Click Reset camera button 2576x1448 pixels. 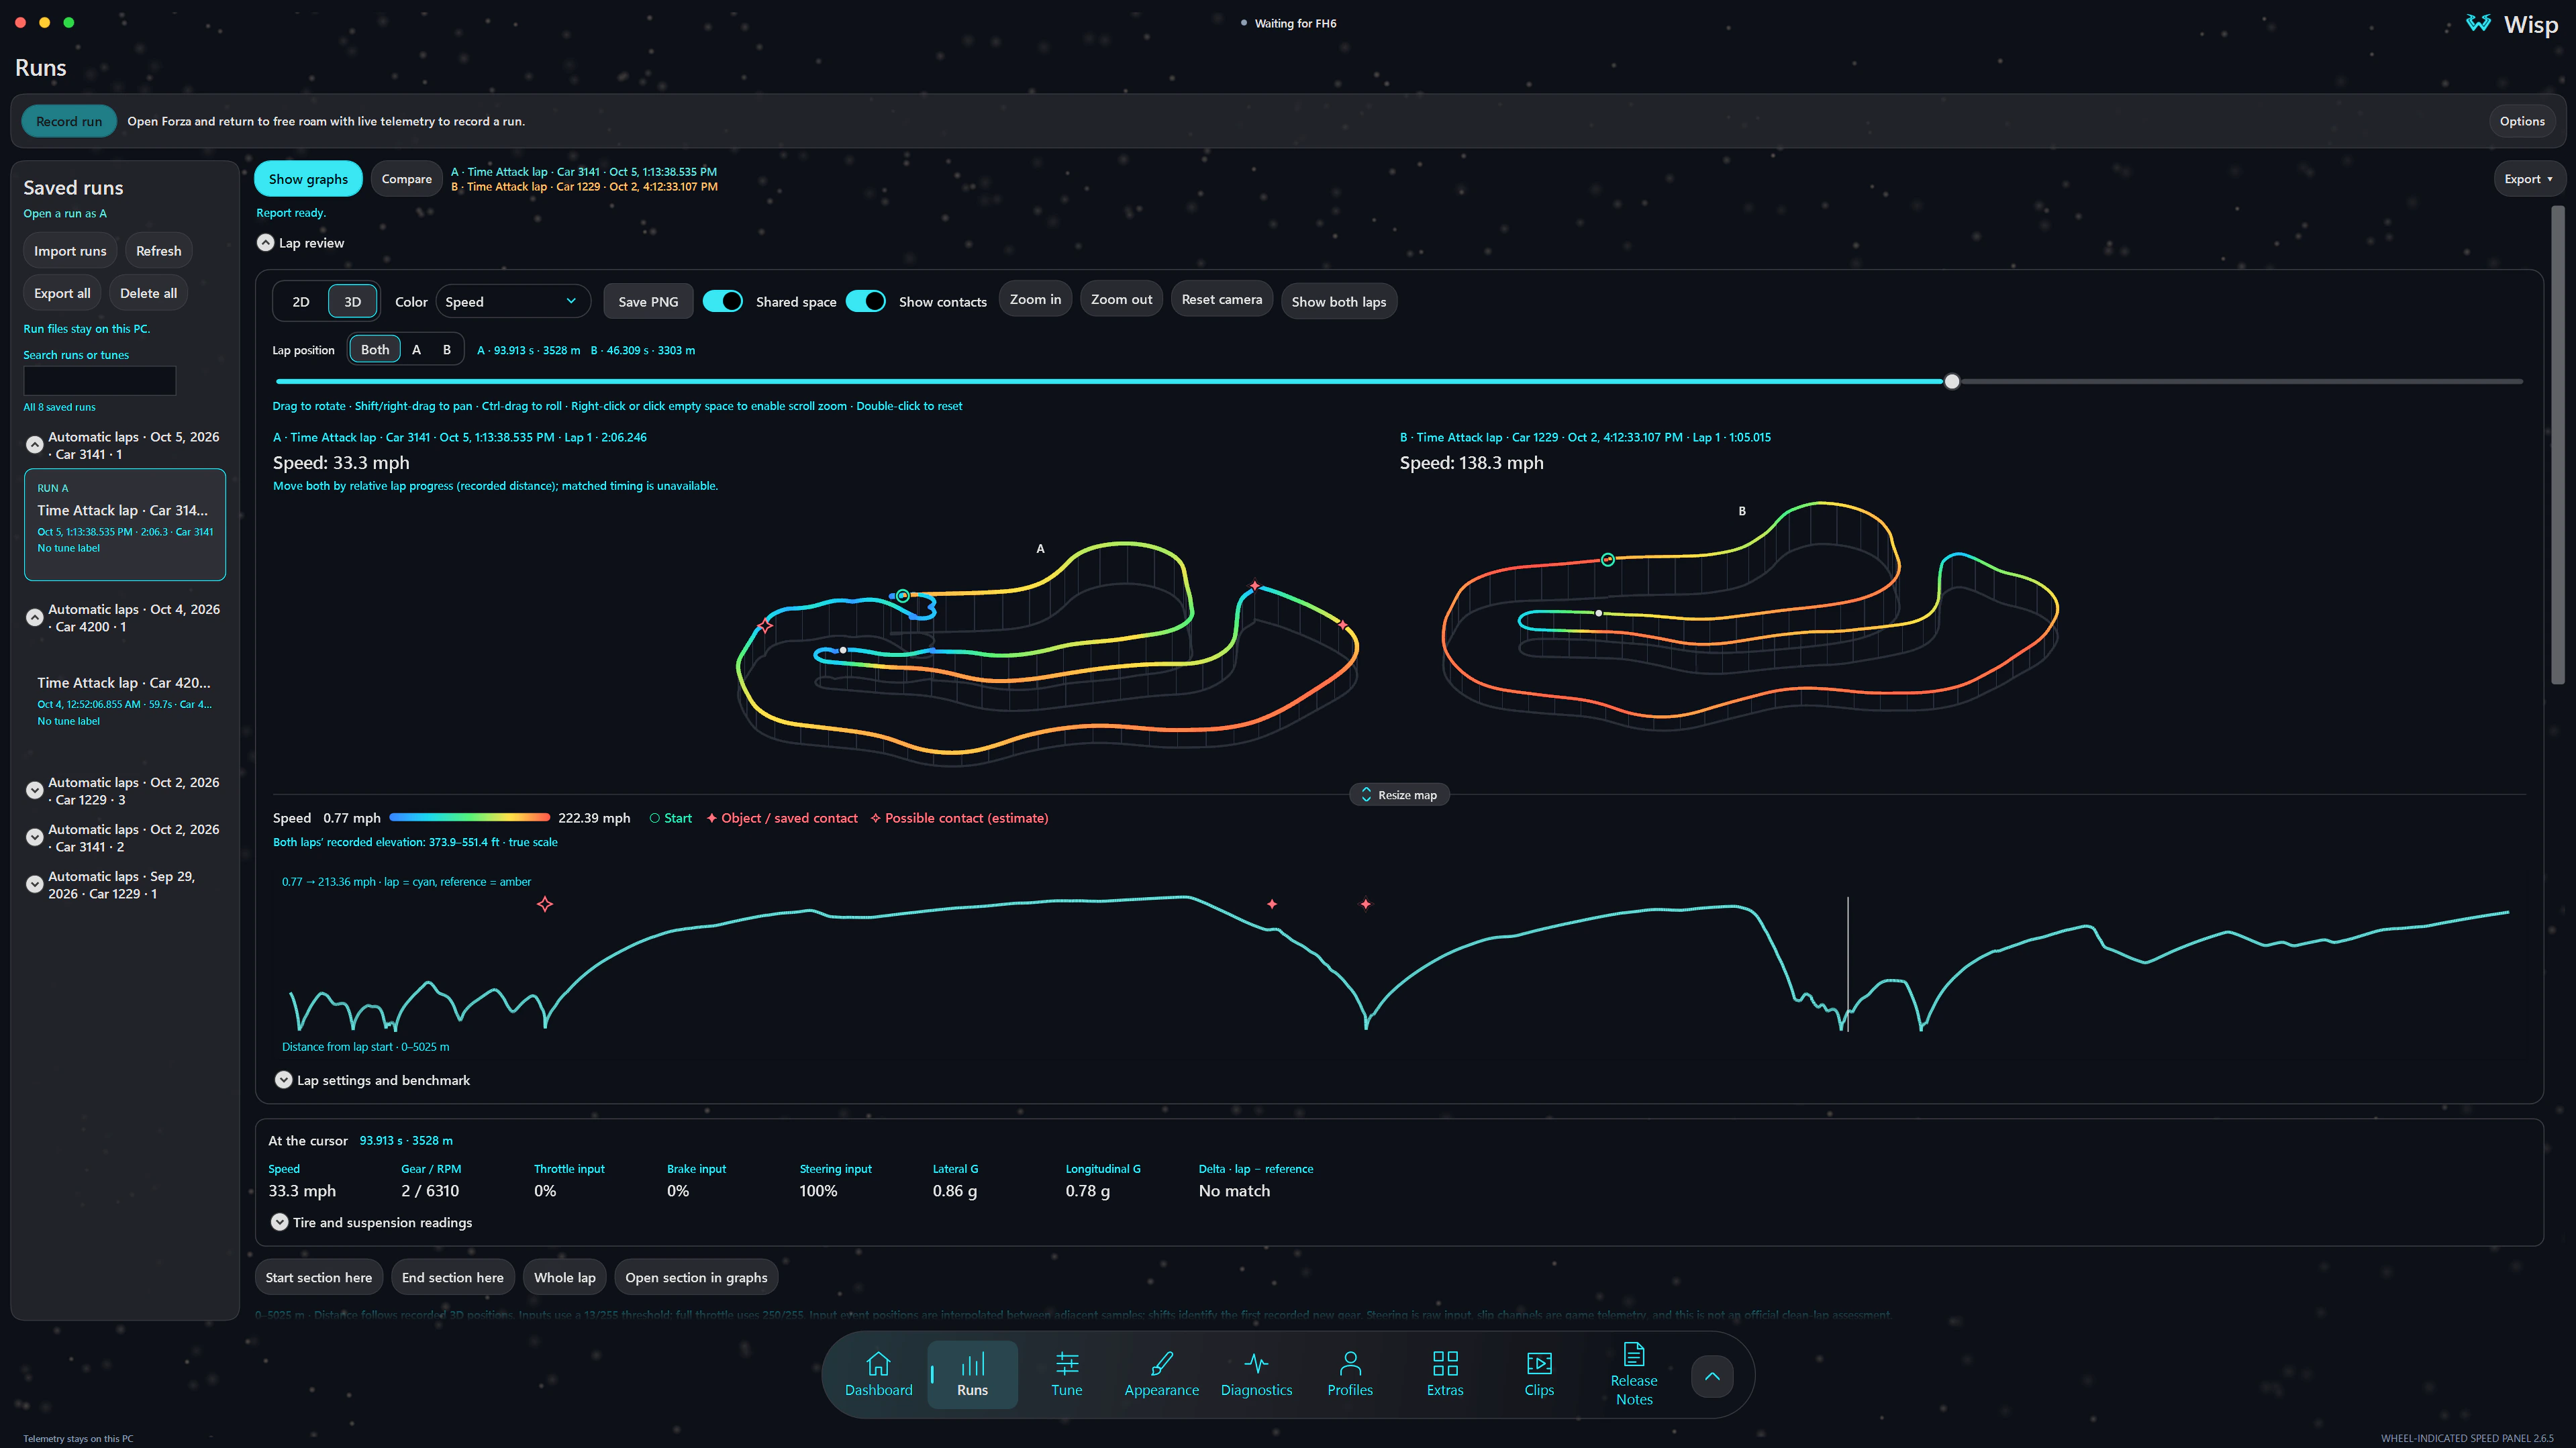pyautogui.click(x=1221, y=299)
